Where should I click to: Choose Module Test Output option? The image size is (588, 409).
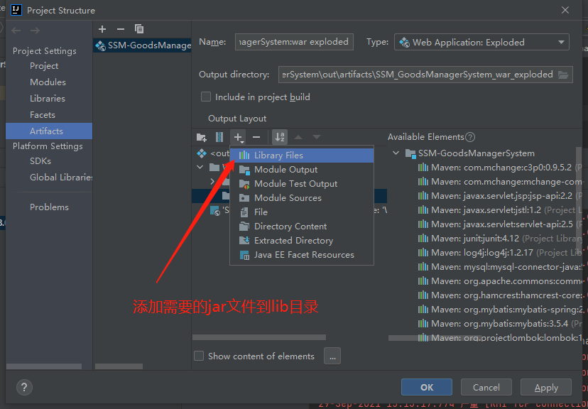click(x=302, y=184)
